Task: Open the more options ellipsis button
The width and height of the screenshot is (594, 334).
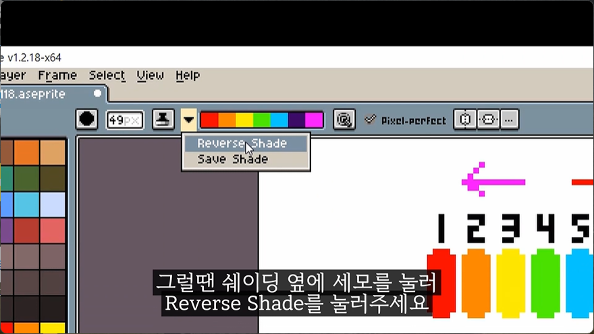Action: (x=509, y=119)
